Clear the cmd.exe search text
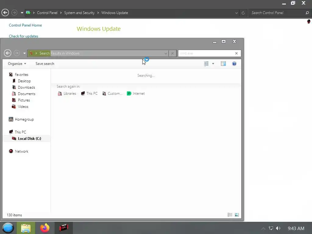This screenshot has width=312, height=234. pos(236,53)
